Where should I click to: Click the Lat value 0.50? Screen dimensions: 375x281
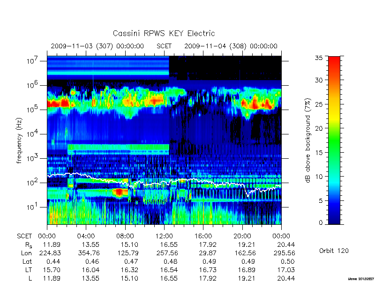coord(288,261)
